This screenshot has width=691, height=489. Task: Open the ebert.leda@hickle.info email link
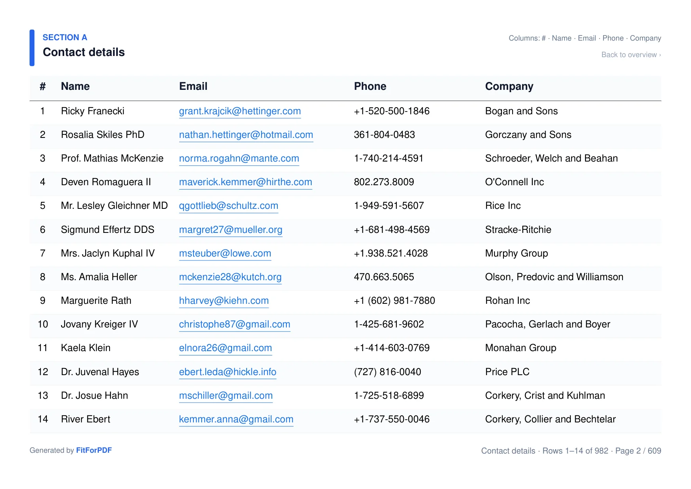pos(227,372)
